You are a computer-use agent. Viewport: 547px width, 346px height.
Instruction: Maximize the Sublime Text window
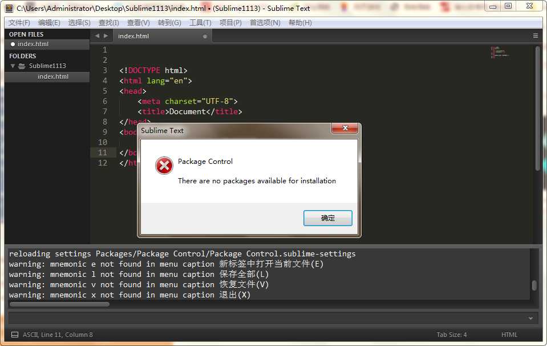[x=508, y=6]
